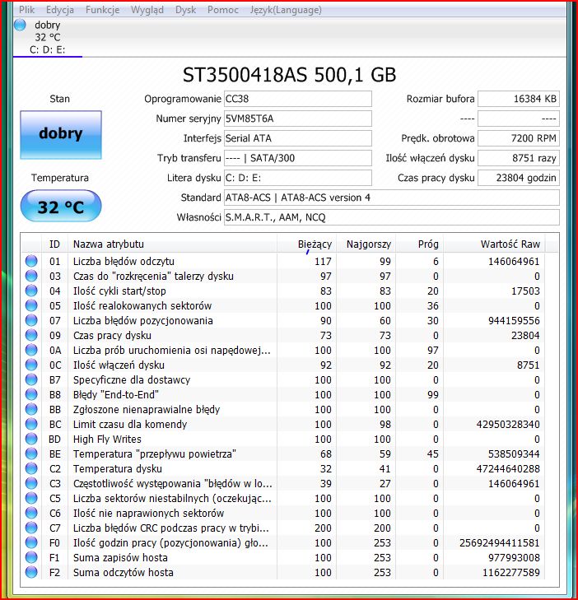Viewport: 578px width, 600px height.
Task: Open the Funkcje menu
Action: 102,10
